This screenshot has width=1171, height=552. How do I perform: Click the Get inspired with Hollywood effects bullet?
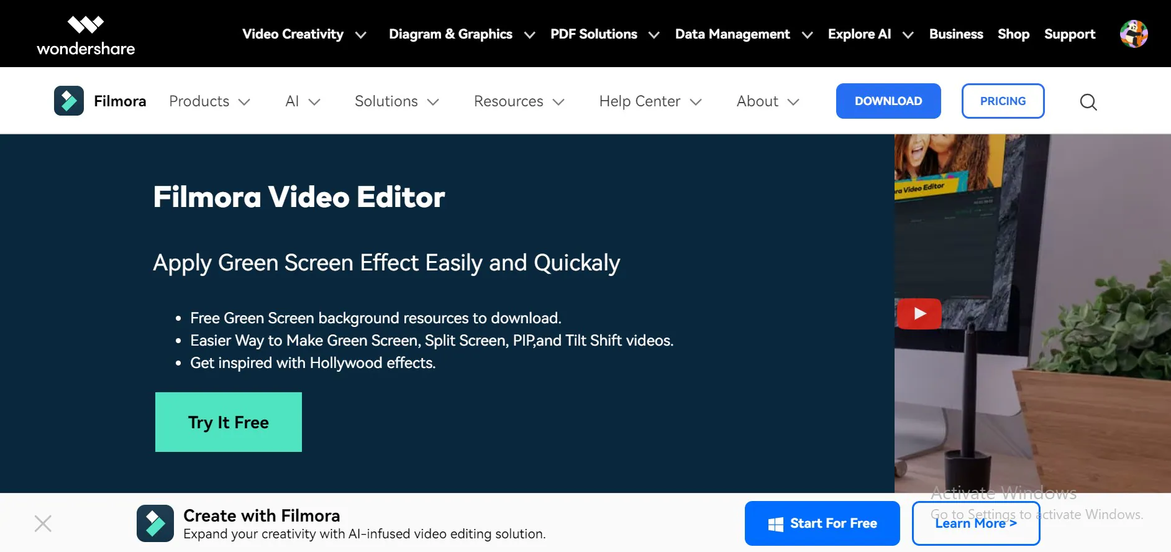(x=312, y=363)
